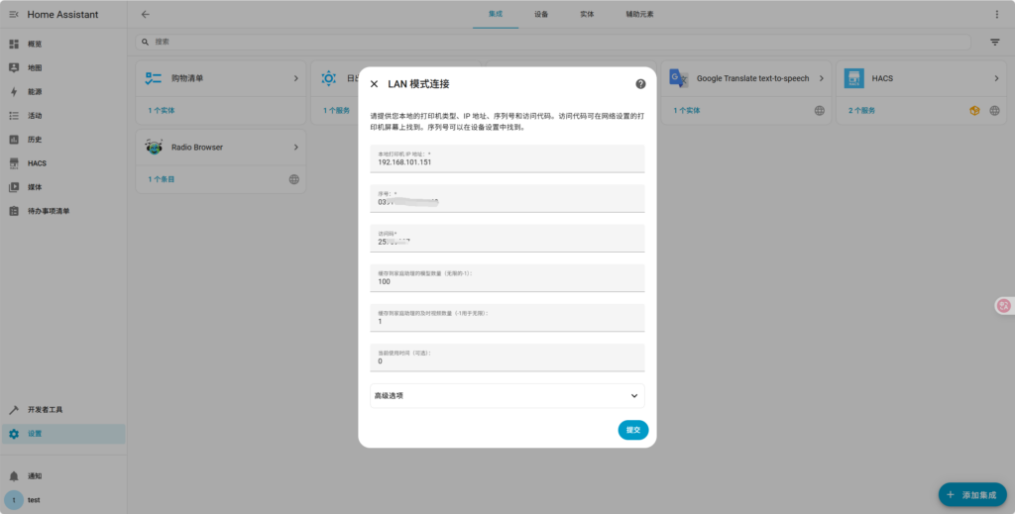This screenshot has height=514, width=1015.
Task: Expand the Radio Browser integration chevron
Action: pyautogui.click(x=295, y=148)
